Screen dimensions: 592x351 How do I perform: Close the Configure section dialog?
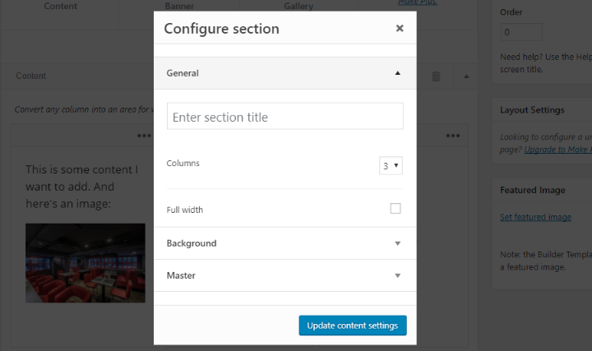click(x=400, y=28)
